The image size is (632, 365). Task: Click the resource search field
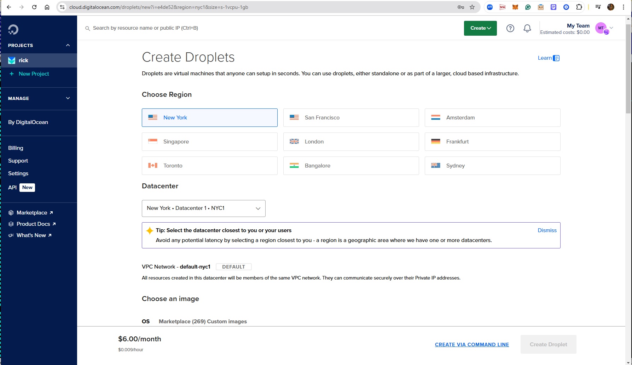(x=145, y=28)
